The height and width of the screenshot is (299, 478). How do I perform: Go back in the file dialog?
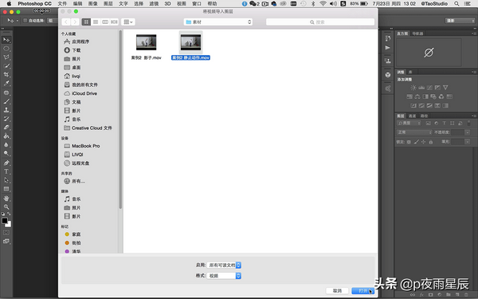tap(66, 22)
